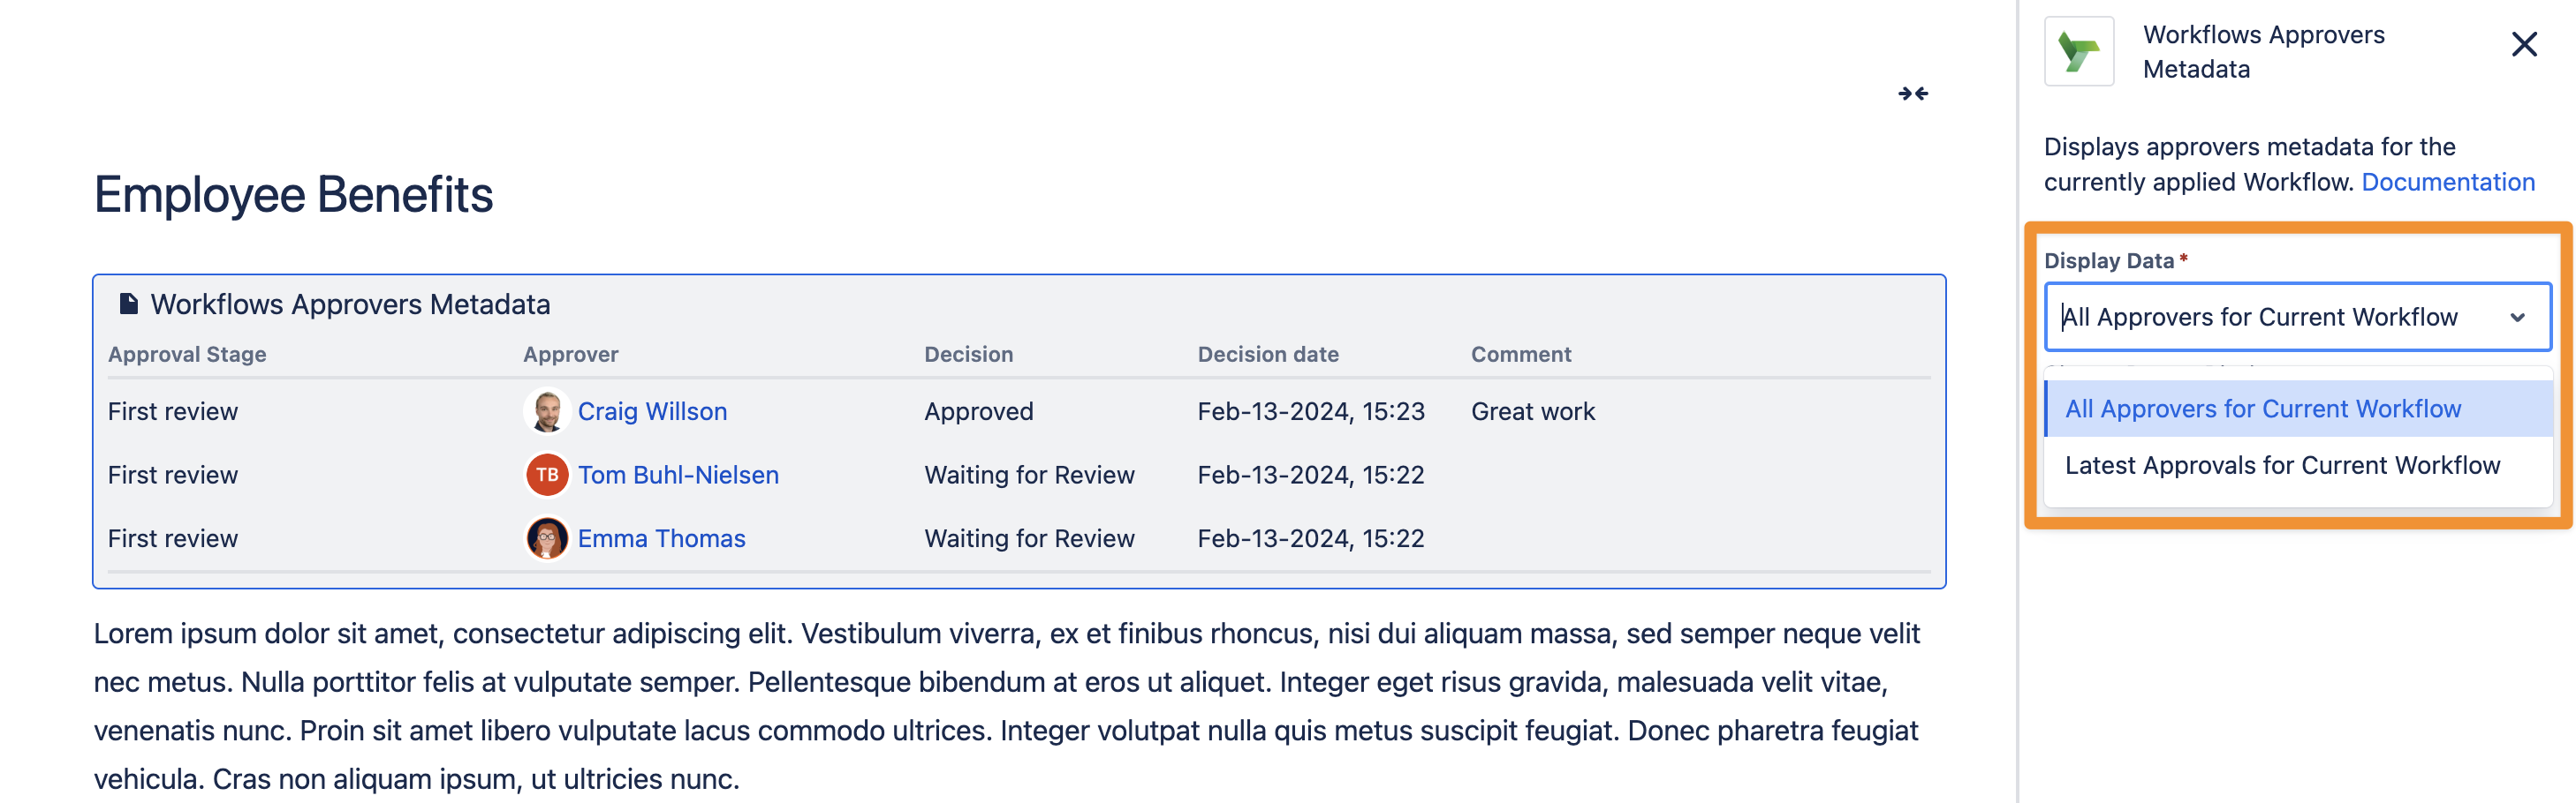Viewport: 2576px width, 803px height.
Task: Click the green Workflows app logo icon
Action: coord(2078,52)
